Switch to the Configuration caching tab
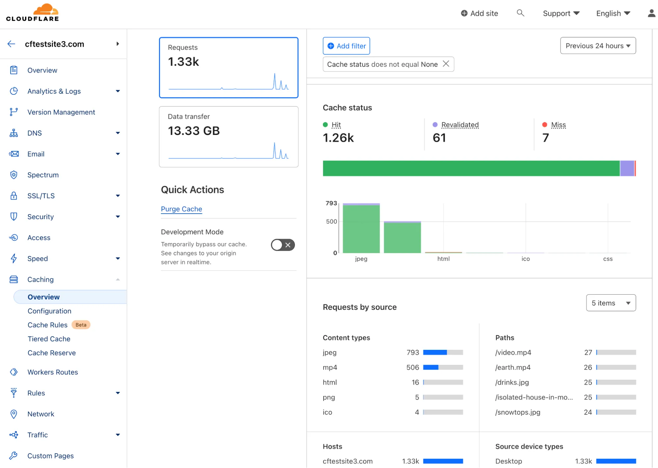The height and width of the screenshot is (468, 658). (49, 311)
